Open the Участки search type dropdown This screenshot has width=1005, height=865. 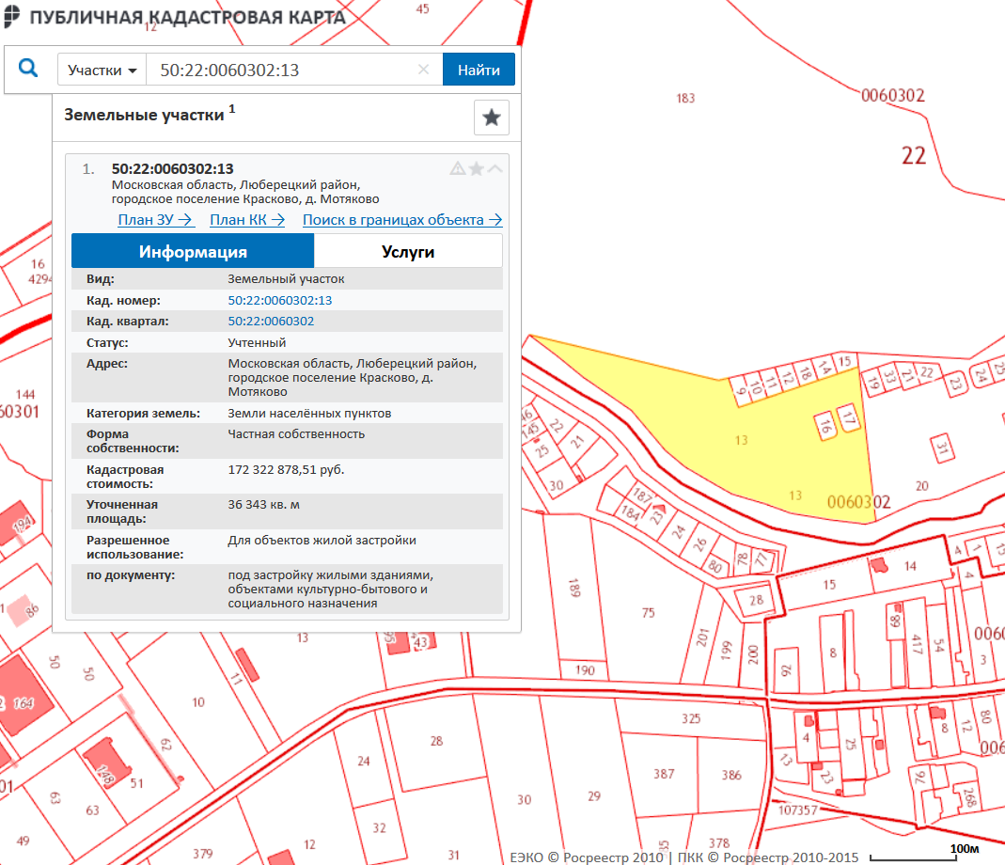point(102,71)
